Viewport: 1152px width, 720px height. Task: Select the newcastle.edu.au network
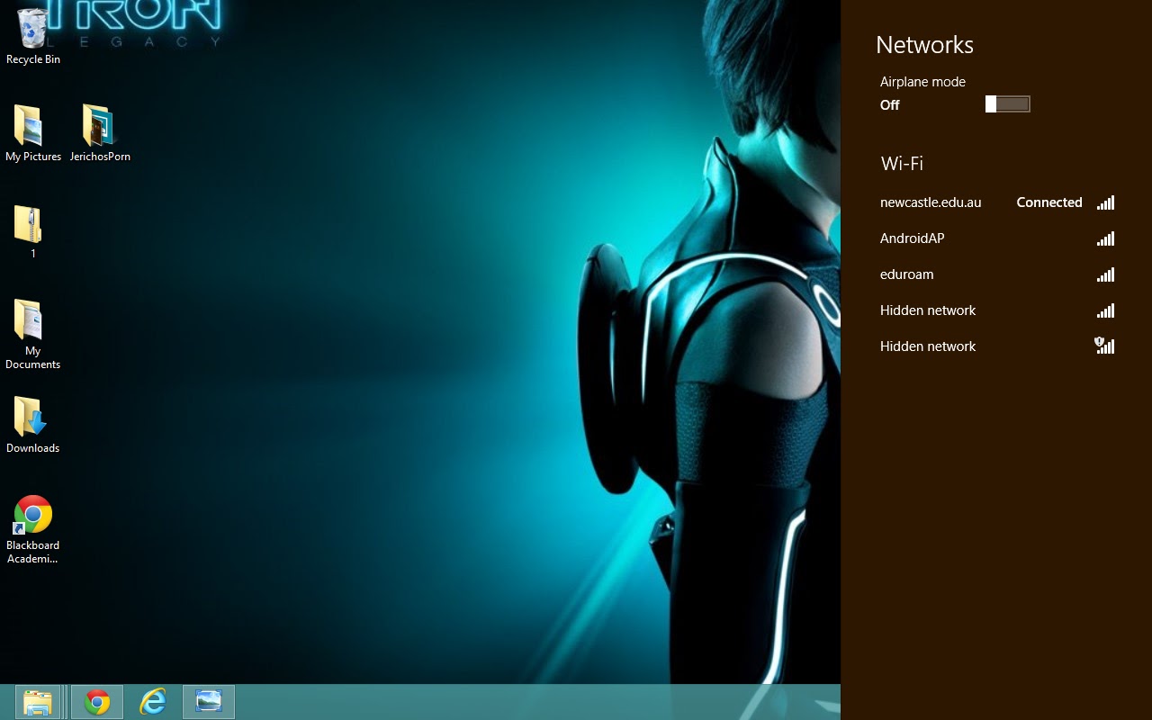[x=997, y=202]
